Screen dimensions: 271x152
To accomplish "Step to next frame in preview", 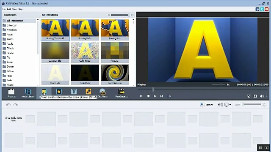I will pos(161,96).
